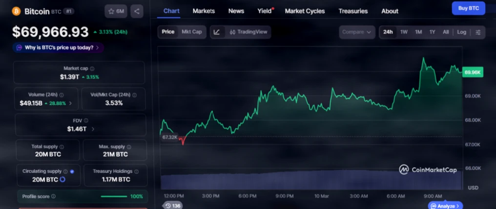Click the #1 rank badge
Viewport: 496px width, 209px height.
(x=68, y=11)
